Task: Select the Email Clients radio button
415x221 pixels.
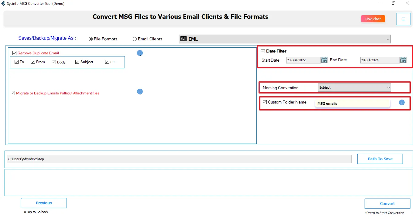Action: click(x=135, y=39)
